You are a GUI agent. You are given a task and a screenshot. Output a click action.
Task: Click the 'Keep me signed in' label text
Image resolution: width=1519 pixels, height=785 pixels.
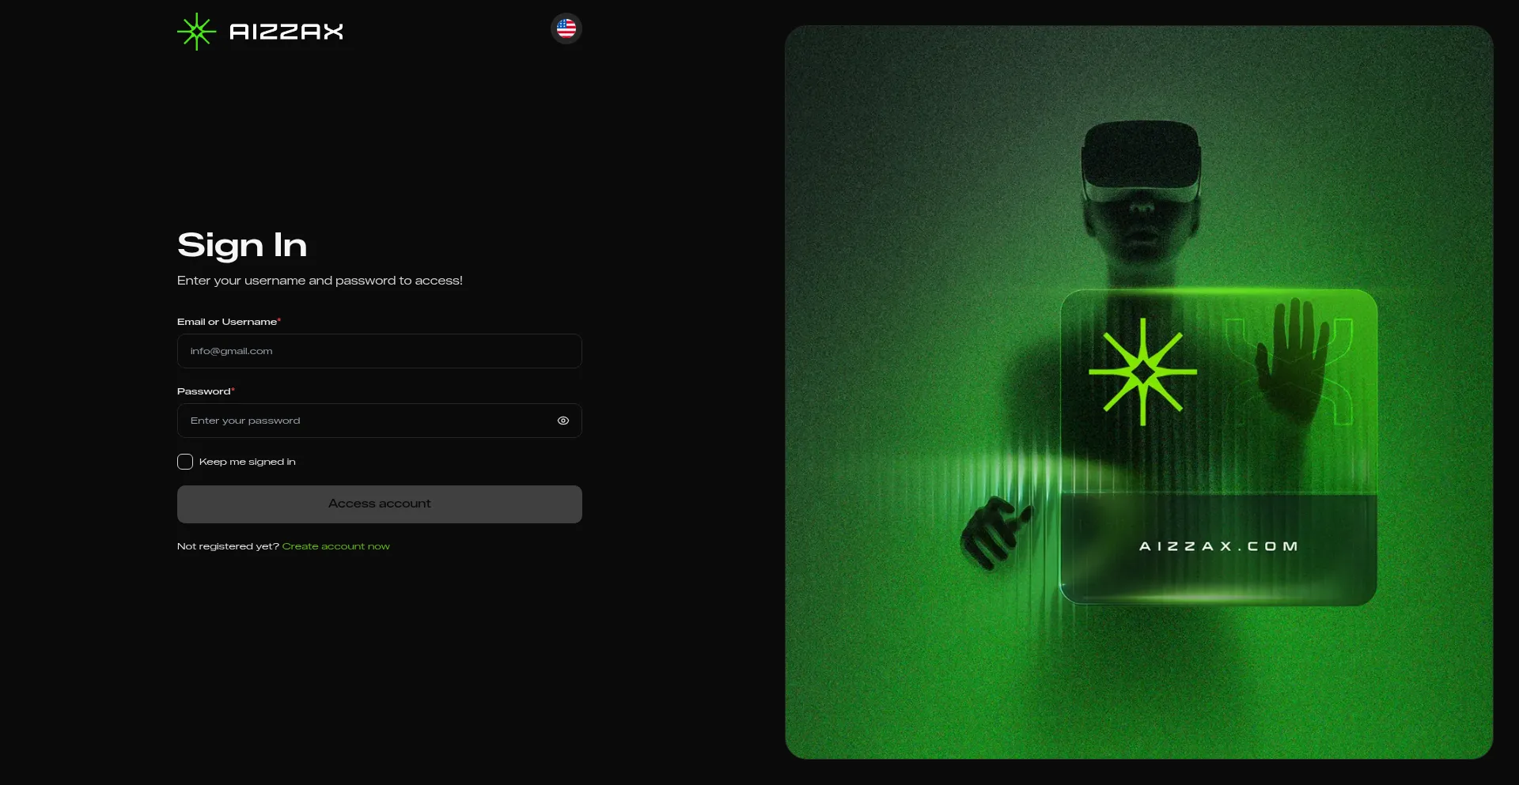(x=248, y=462)
